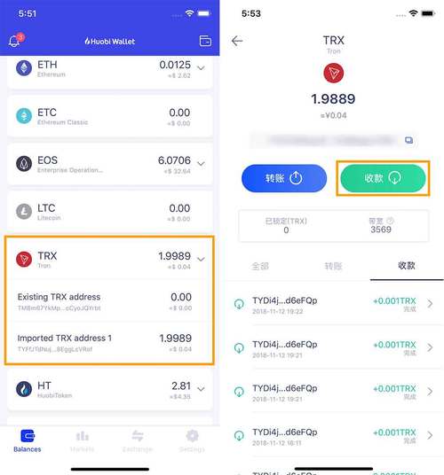This screenshot has width=444, height=475.
Task: Expand the HT balance chevron
Action: [201, 389]
